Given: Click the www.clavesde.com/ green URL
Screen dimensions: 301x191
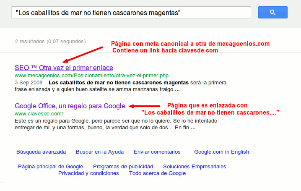Looking at the screenshot, I should [39, 114].
